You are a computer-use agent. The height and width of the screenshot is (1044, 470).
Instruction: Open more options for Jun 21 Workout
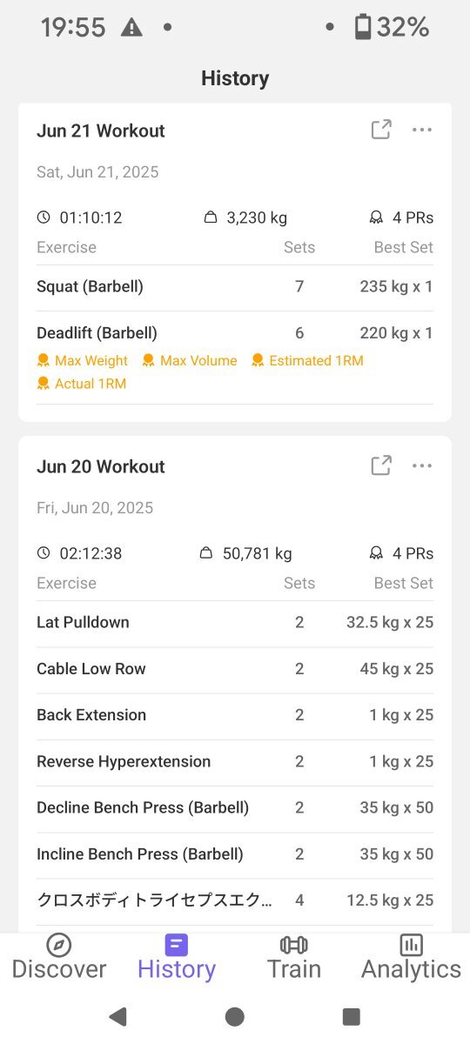coord(422,130)
